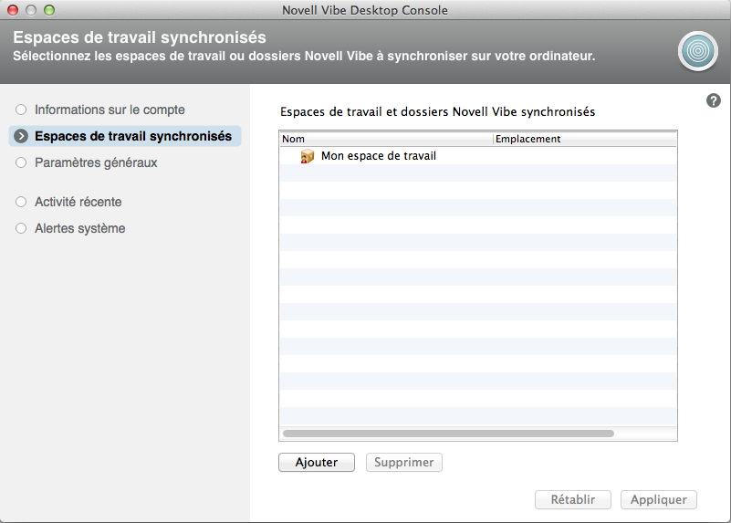Open Informations sur le compte section
The image size is (731, 523).
tap(110, 110)
